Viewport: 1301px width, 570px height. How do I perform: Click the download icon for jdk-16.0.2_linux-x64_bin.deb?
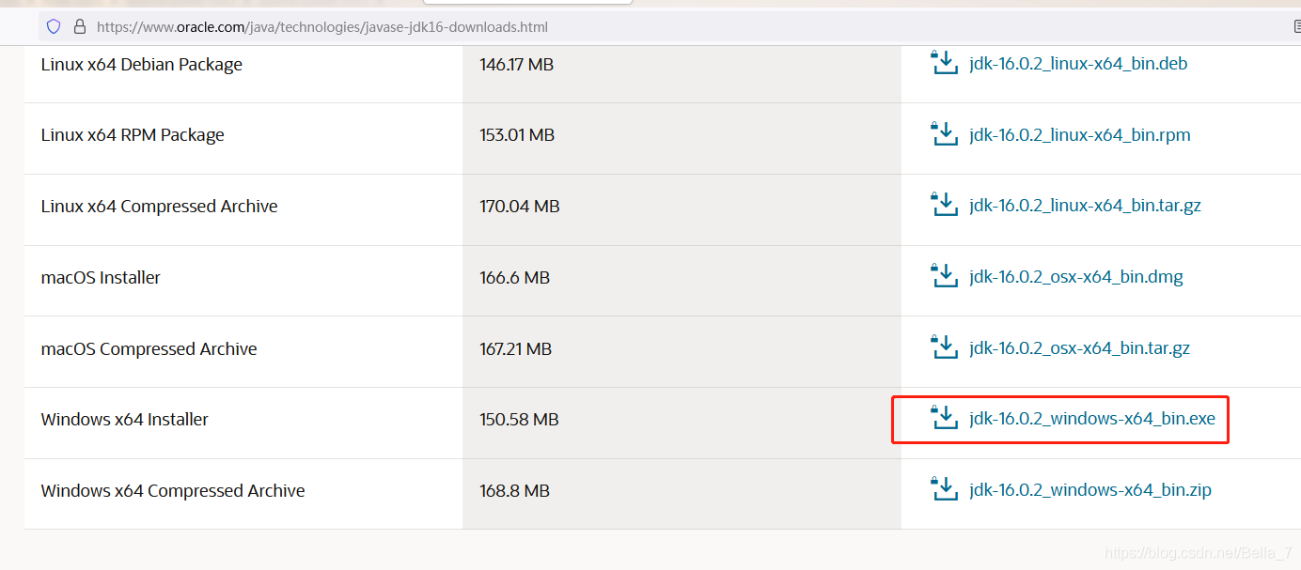coord(943,63)
